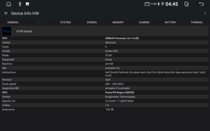The image size is (210, 131).
Task: Tap the Extensions row label
Action: point(8,109)
